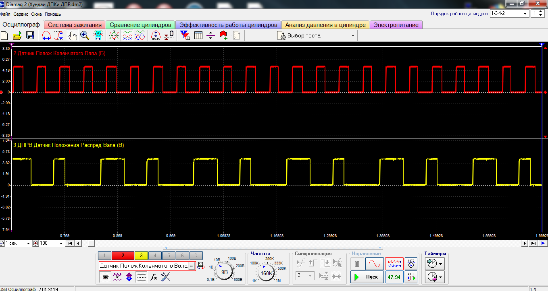Select the hand pan tool
Image resolution: width=548 pixels, height=291 pixels.
click(73, 35)
